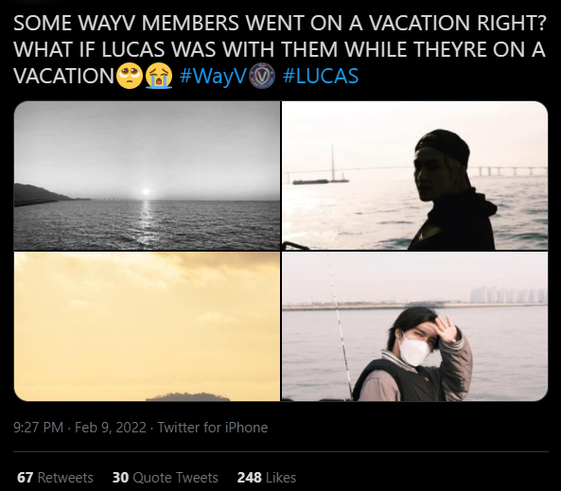
Task: Click the 9:27 PM tweet timestamp
Action: (x=38, y=428)
